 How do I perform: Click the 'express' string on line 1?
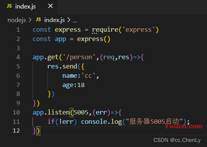[x=139, y=30]
